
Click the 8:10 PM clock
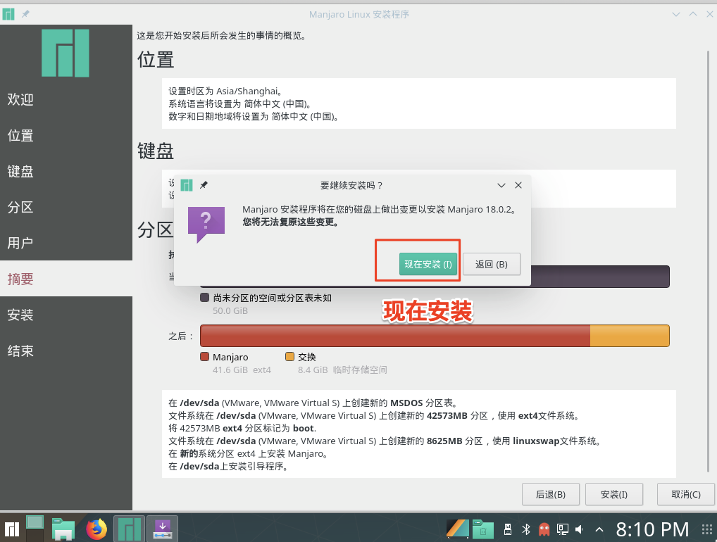pos(652,529)
